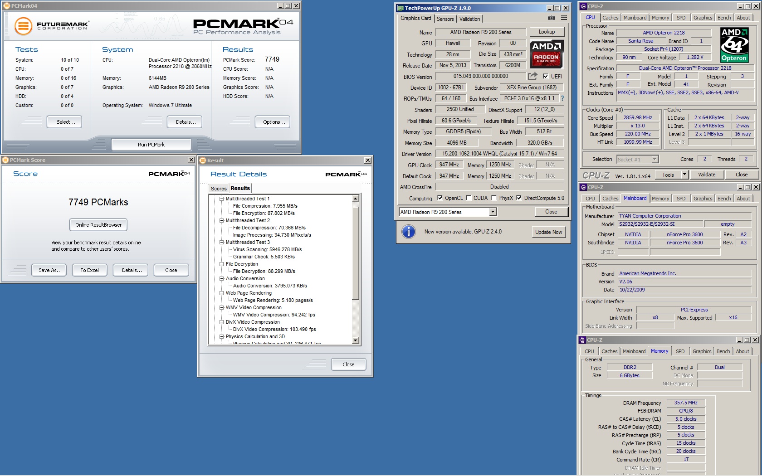Collapse Multithreaded Test 1 tree node

pos(222,199)
